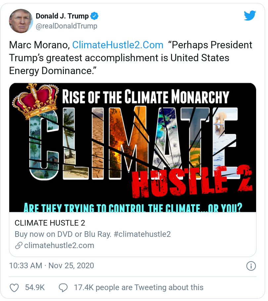Like the tweet with the heart icon
Image resolution: width=268 pixels, height=301 pixels.
click(x=14, y=288)
